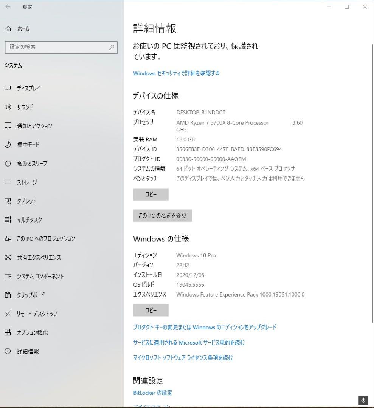This screenshot has width=374, height=408.
Task: Click このPCの名前を変更 button
Action: [163, 215]
